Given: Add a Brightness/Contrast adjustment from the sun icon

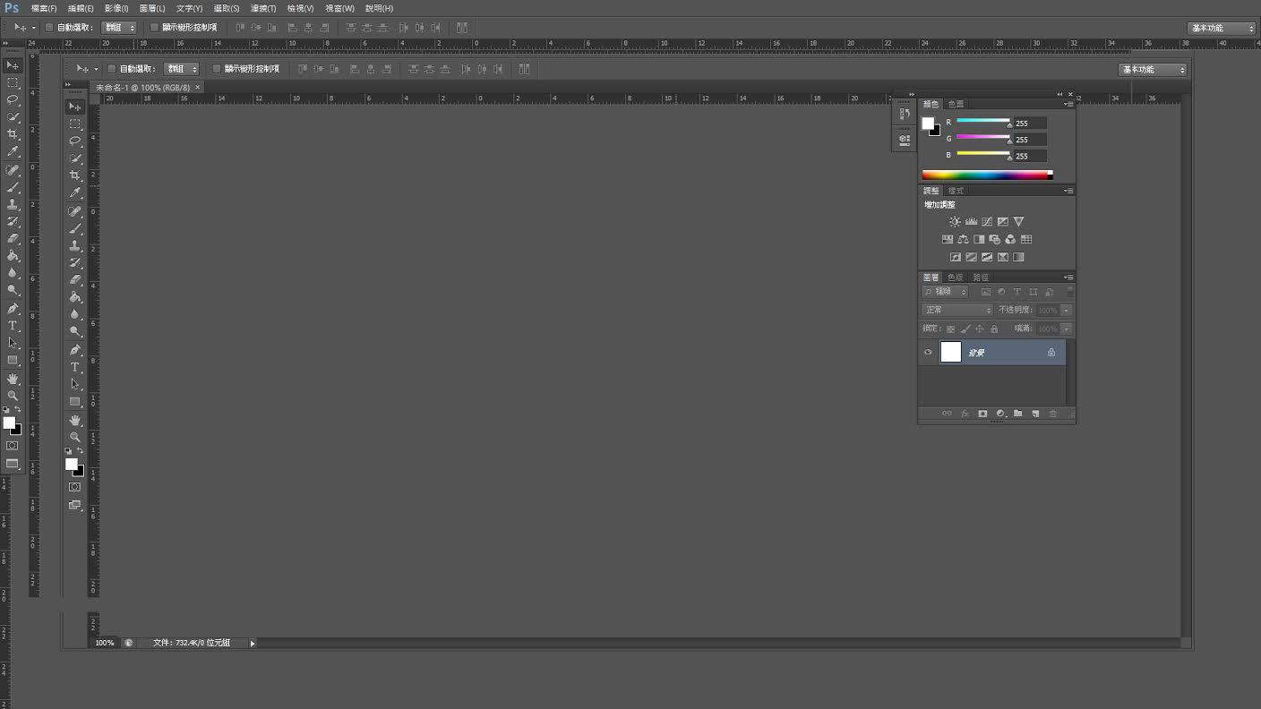Looking at the screenshot, I should pos(955,222).
